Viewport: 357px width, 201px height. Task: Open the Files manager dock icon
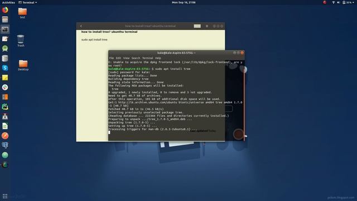pos(5,20)
